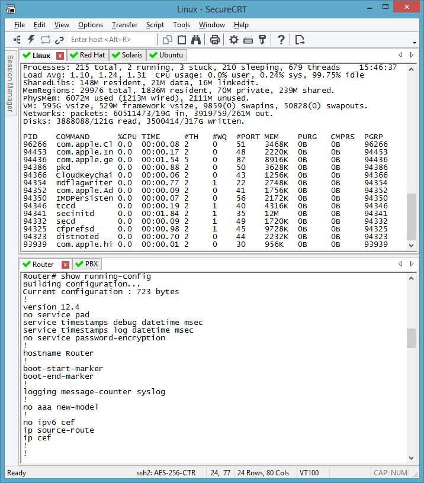The height and width of the screenshot is (483, 424).
Task: Open the Script menu
Action: [155, 25]
